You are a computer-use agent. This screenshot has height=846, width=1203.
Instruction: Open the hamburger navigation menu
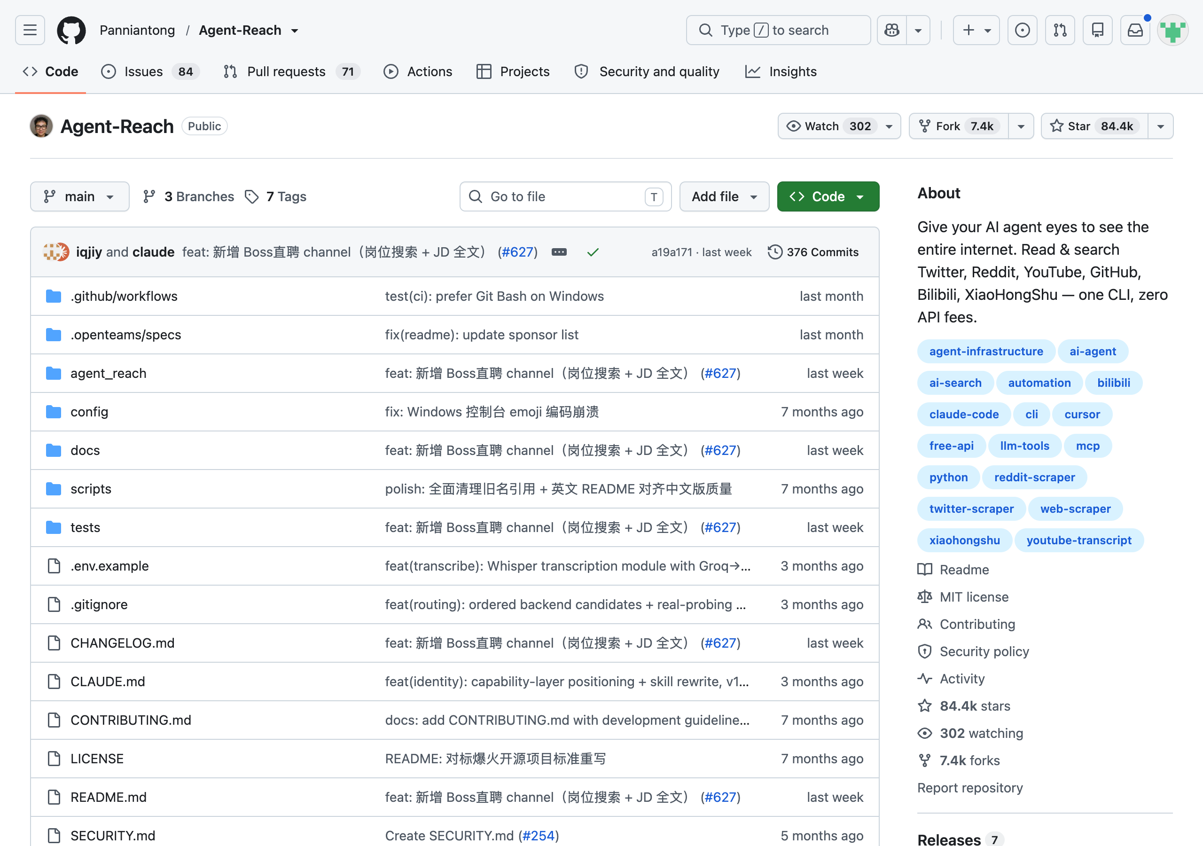30,30
